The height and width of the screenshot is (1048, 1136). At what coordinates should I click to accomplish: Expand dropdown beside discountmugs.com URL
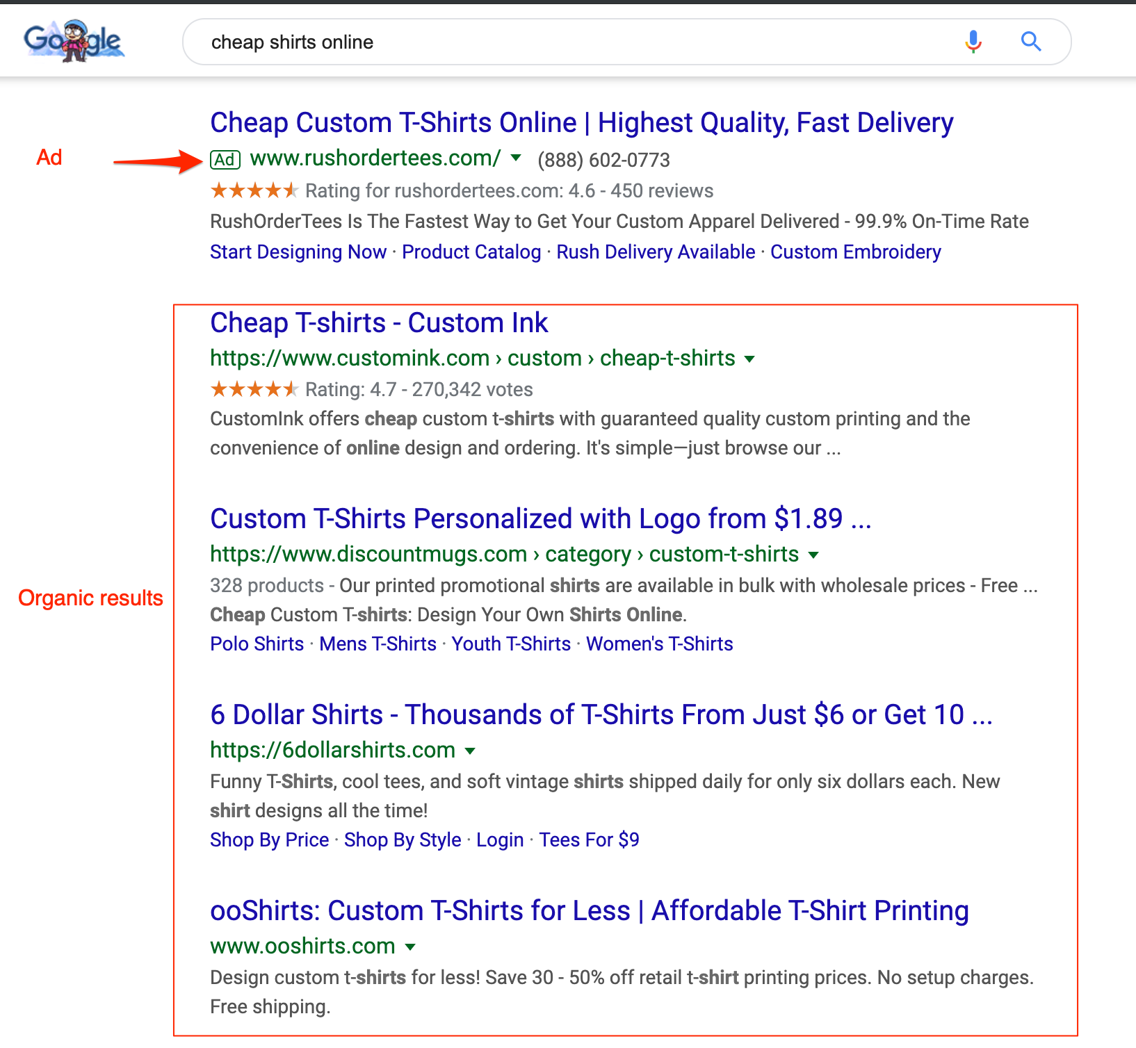(813, 555)
